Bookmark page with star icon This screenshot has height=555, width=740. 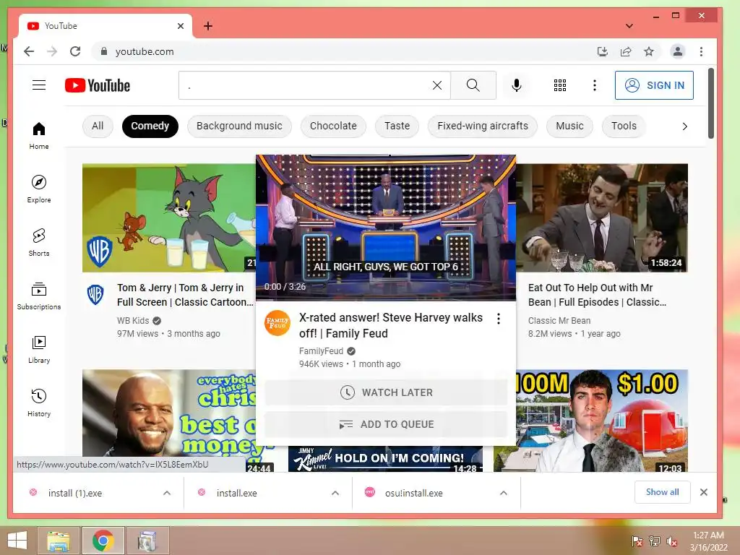click(649, 51)
